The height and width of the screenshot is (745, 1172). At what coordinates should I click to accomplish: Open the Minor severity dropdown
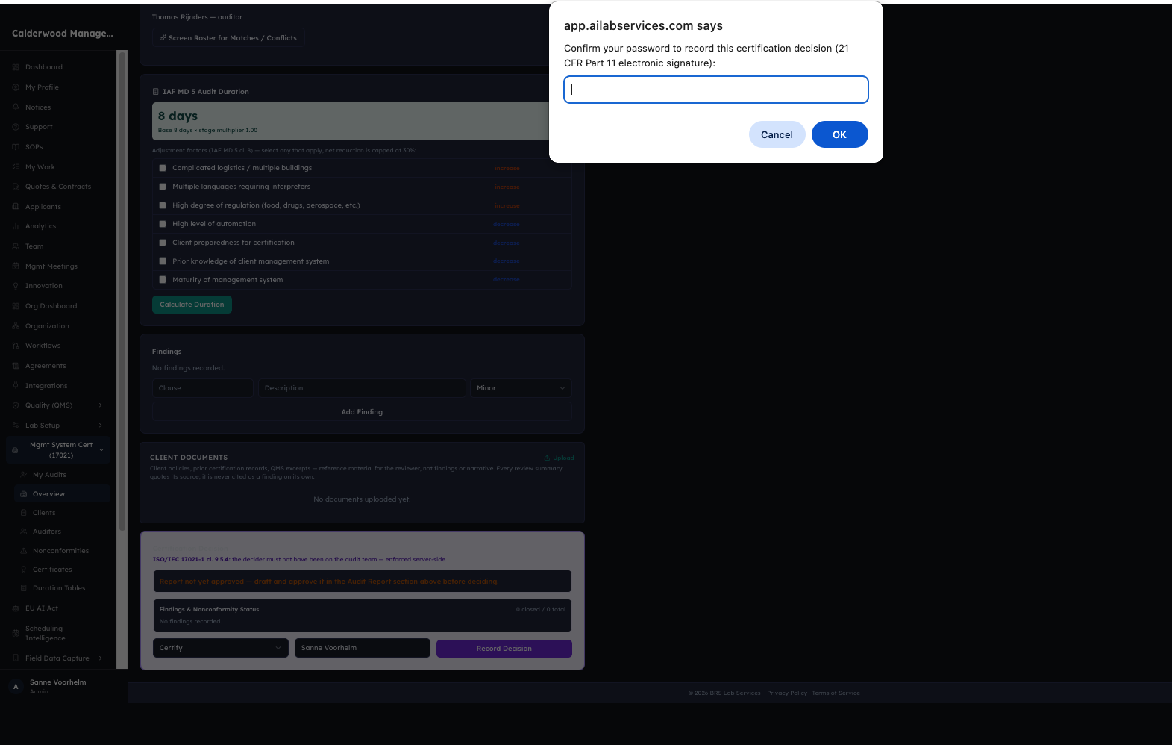521,388
